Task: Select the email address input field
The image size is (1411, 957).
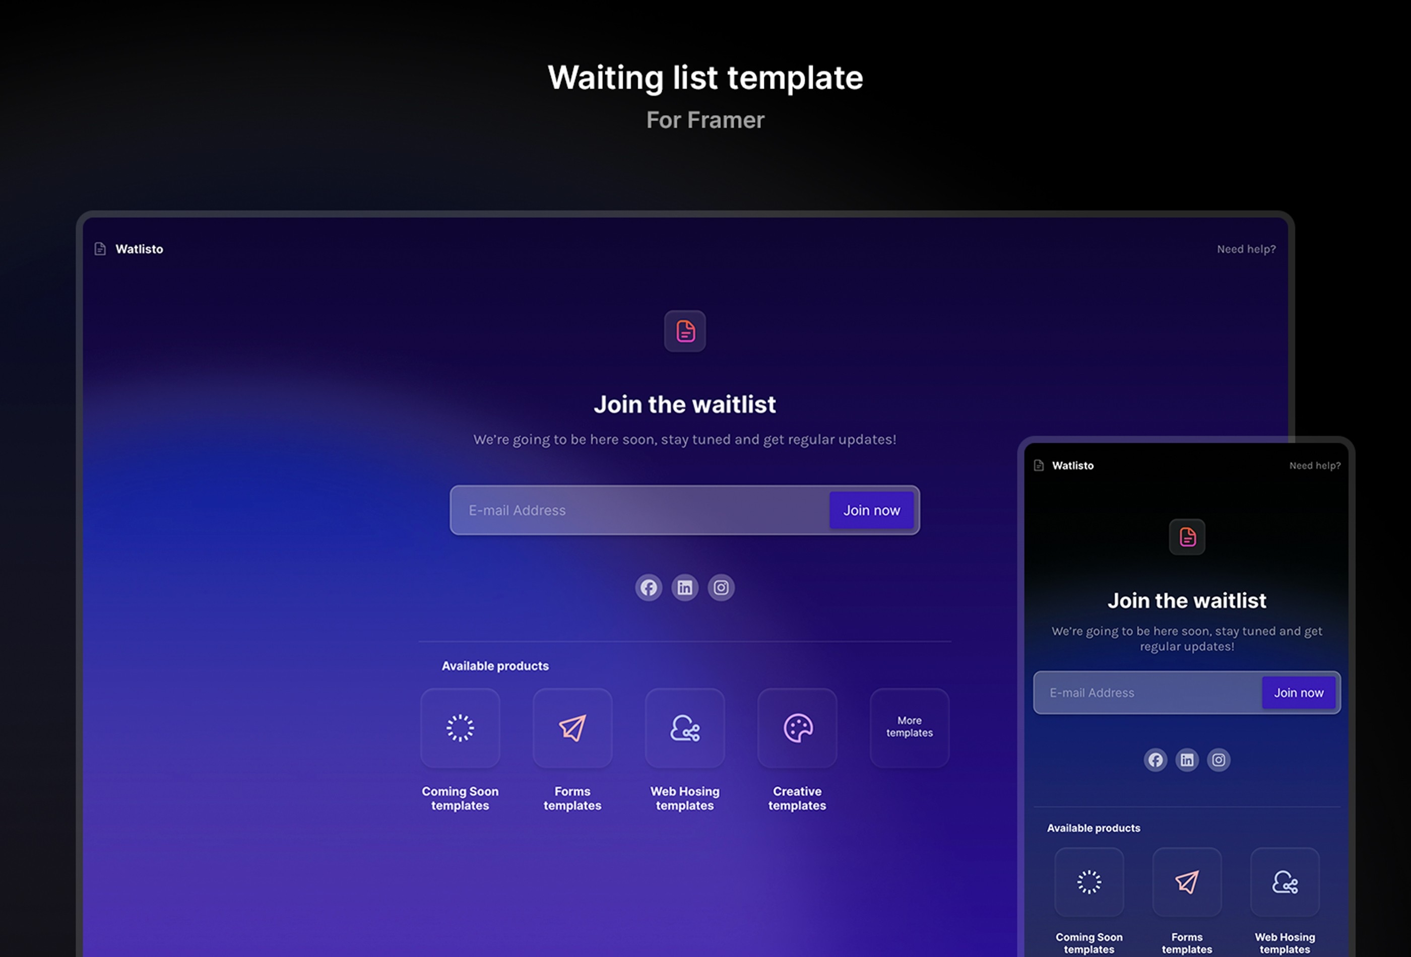Action: 641,509
